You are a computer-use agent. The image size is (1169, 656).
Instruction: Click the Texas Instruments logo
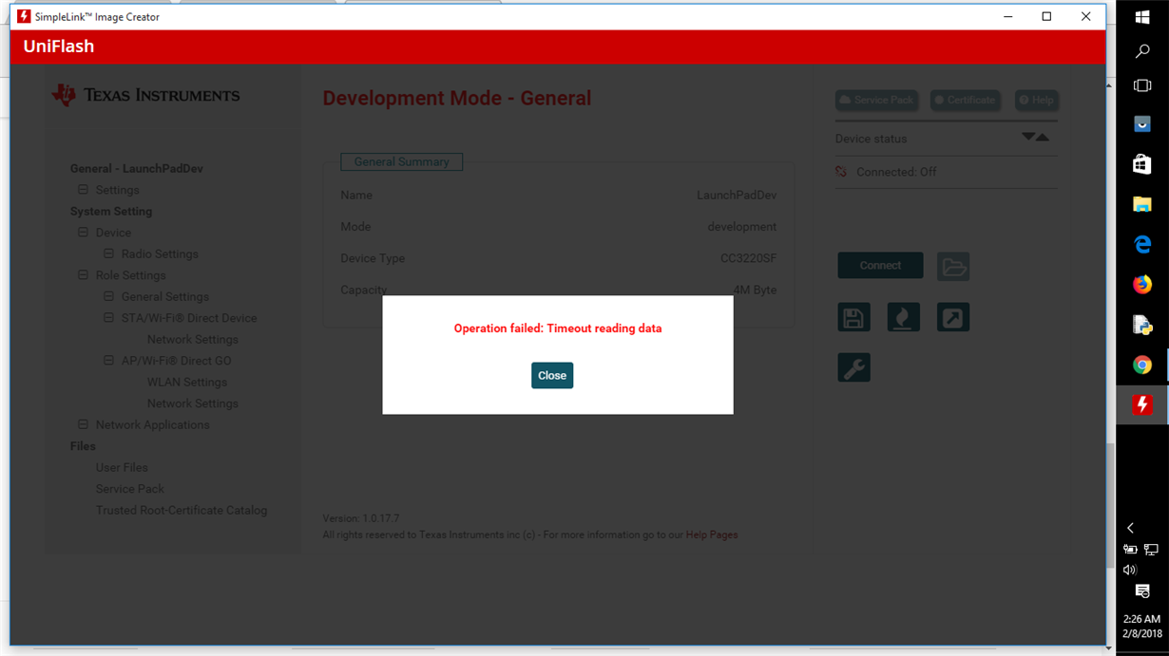click(x=145, y=95)
